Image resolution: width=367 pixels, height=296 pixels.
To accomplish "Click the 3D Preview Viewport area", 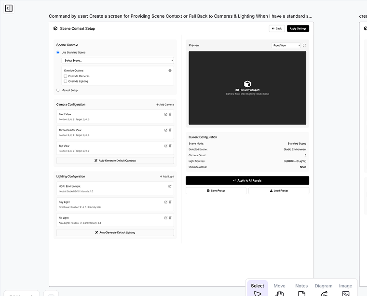I will (x=247, y=88).
